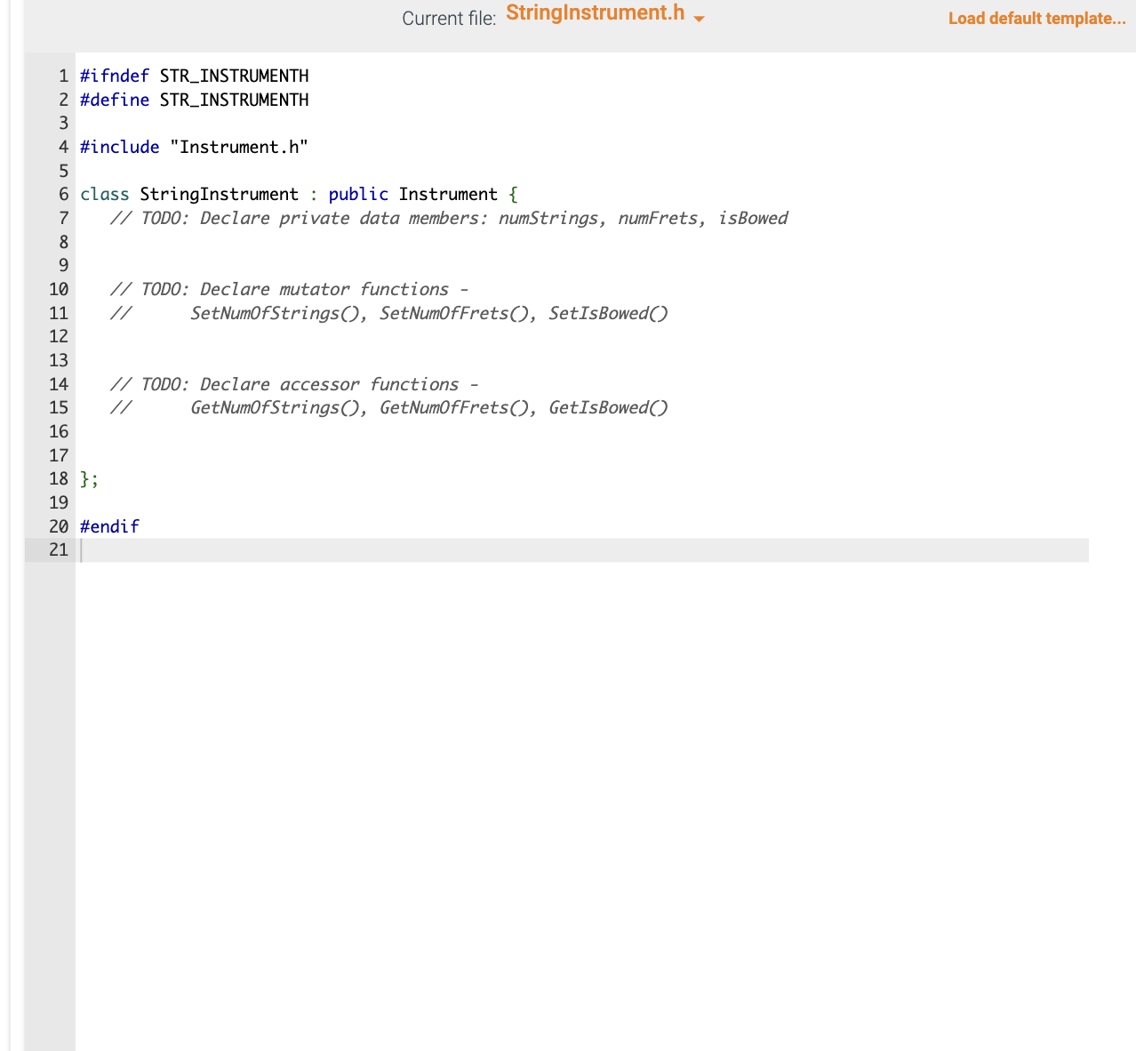1136x1051 pixels.
Task: Click line number 10 in gutter
Action: pyautogui.click(x=59, y=289)
